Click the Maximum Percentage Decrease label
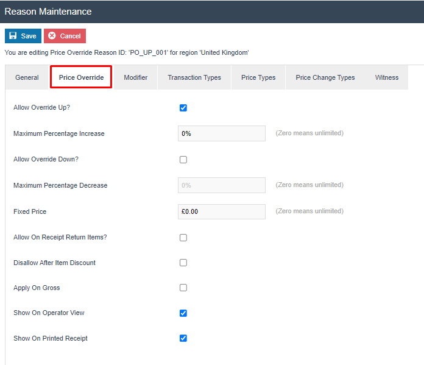424x365 pixels. tap(60, 185)
